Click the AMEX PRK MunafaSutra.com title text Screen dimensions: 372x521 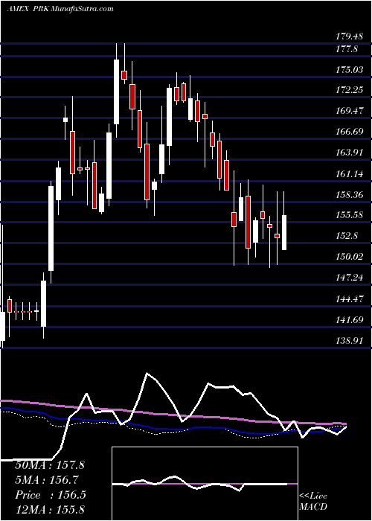(60, 9)
